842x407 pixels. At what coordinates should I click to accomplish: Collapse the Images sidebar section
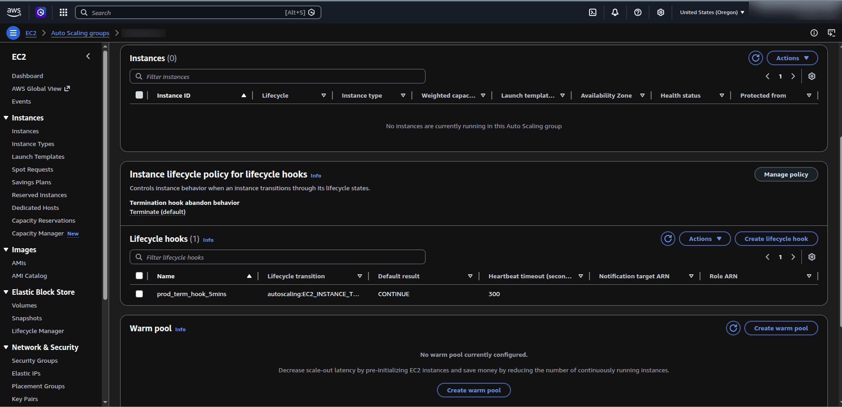[x=6, y=250]
